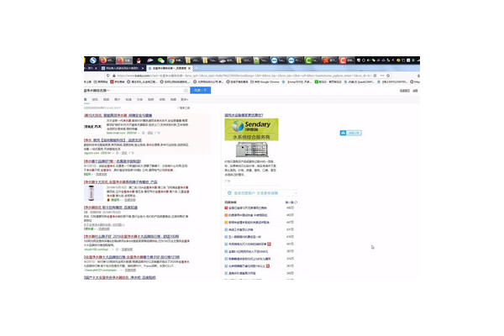The height and width of the screenshot is (336, 504).
Task: Click camera image-search icon in search box
Action: point(186,91)
